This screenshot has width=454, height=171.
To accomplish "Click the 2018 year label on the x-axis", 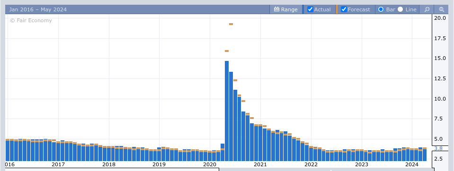I will [x=109, y=164].
